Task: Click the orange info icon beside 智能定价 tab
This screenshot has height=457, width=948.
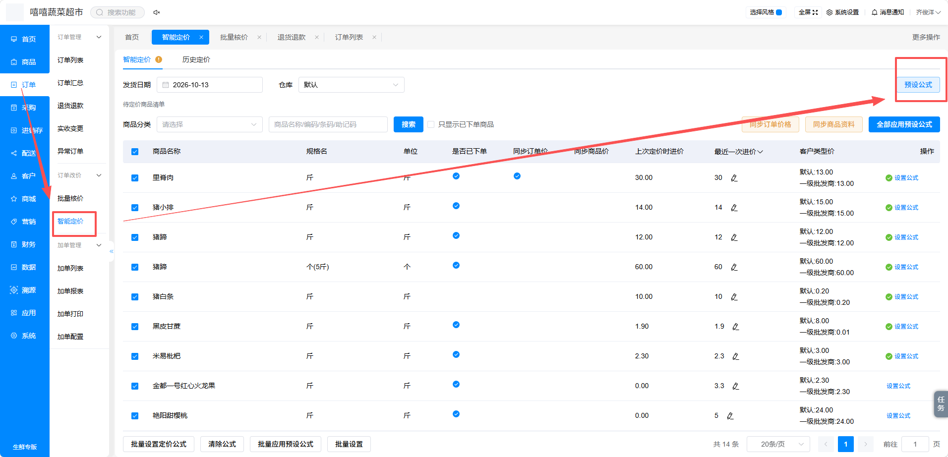Action: coord(159,59)
